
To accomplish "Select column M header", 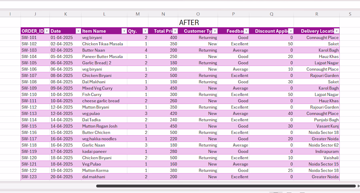I will tap(137, 14).
